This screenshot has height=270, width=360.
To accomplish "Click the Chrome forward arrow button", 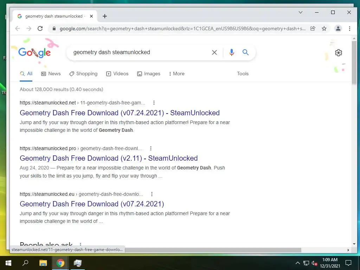I will click(x=29, y=28).
